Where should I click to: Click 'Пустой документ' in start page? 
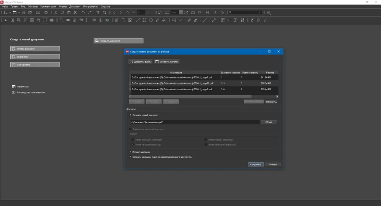[x=35, y=49]
